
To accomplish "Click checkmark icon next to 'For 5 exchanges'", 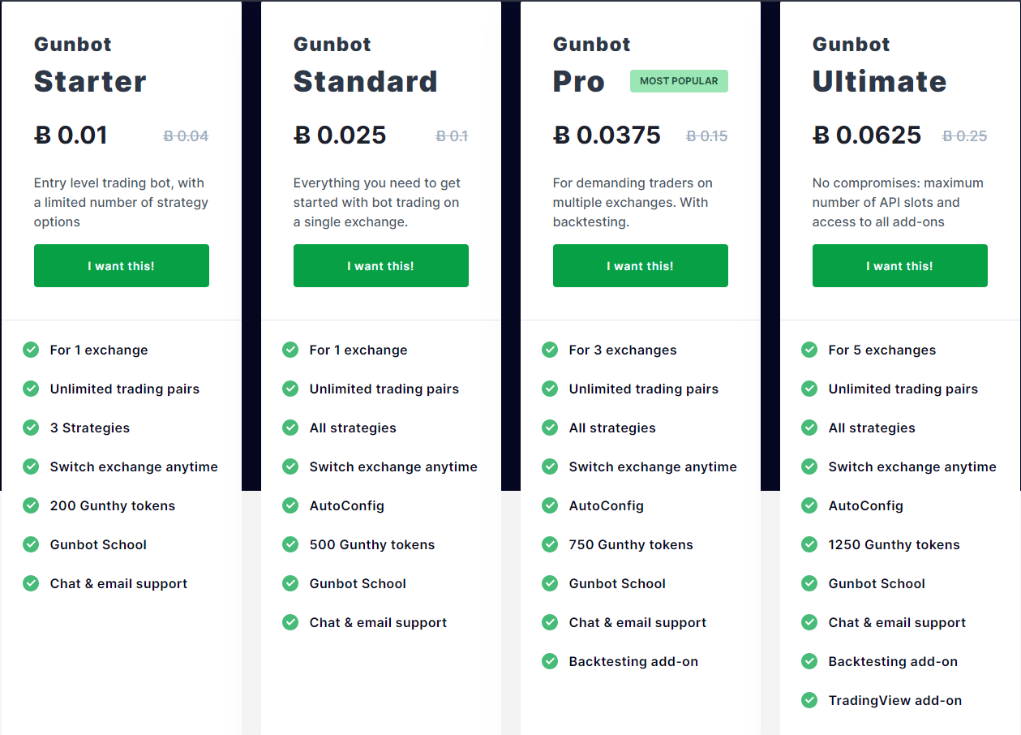I will pos(809,350).
